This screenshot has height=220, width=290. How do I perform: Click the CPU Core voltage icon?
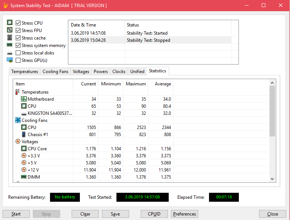(24, 148)
